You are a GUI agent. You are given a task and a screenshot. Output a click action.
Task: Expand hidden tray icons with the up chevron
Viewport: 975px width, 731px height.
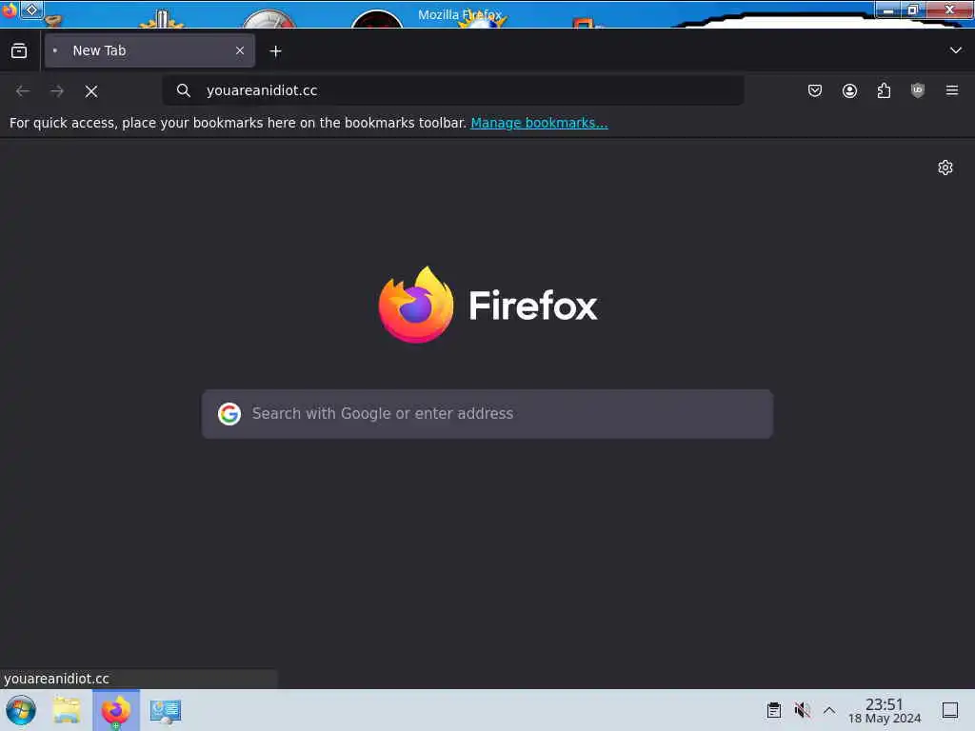[x=829, y=710]
